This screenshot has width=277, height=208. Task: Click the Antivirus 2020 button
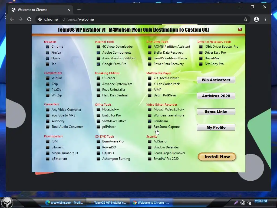coord(216,96)
